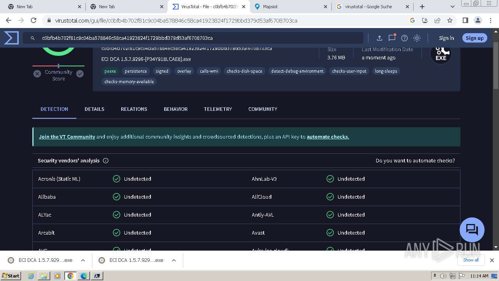Click the Acronis (Static ML) vendor name
Viewport: 499px width, 281px height.
pos(59,179)
